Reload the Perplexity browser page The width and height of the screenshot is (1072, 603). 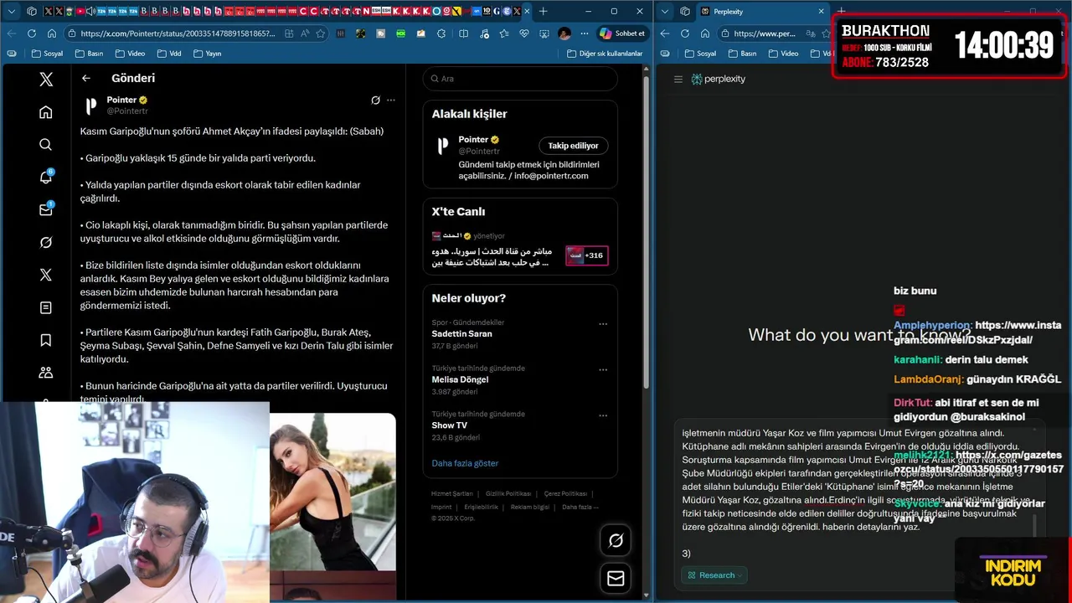(x=685, y=33)
